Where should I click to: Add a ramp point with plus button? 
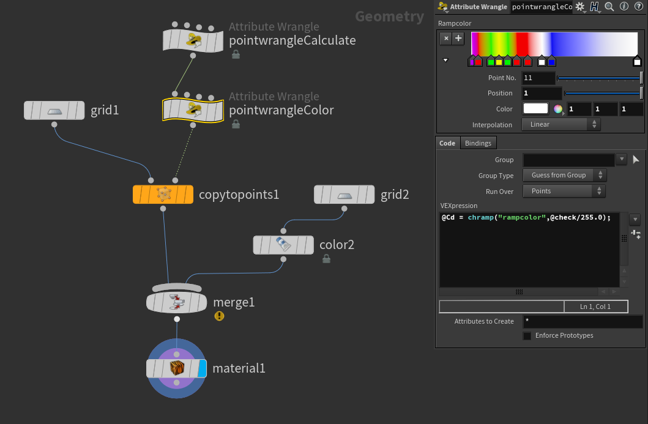458,39
